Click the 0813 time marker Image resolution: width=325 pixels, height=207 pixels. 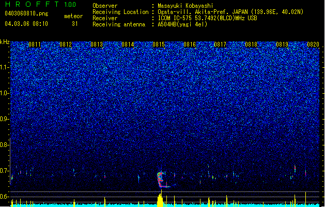point(97,45)
